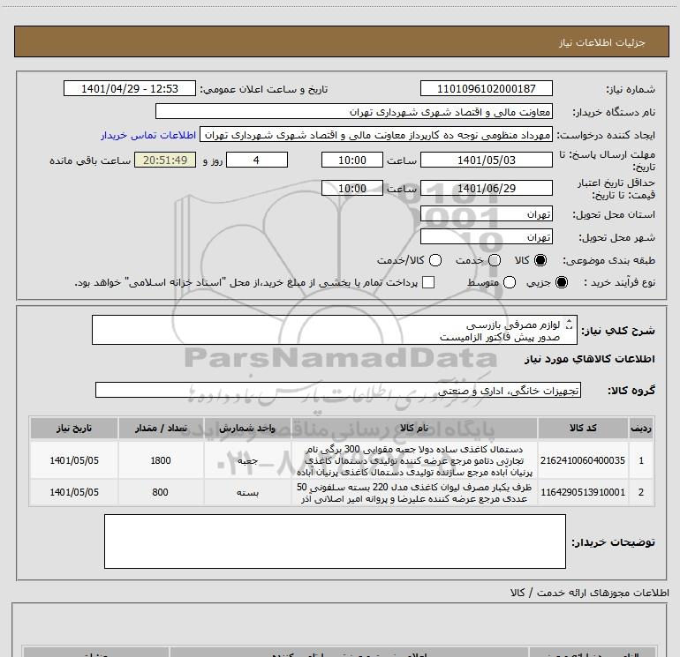Click the جزئیات اطلاعات نیاز header title
Image resolution: width=680 pixels, height=657 pixels.
(601, 42)
